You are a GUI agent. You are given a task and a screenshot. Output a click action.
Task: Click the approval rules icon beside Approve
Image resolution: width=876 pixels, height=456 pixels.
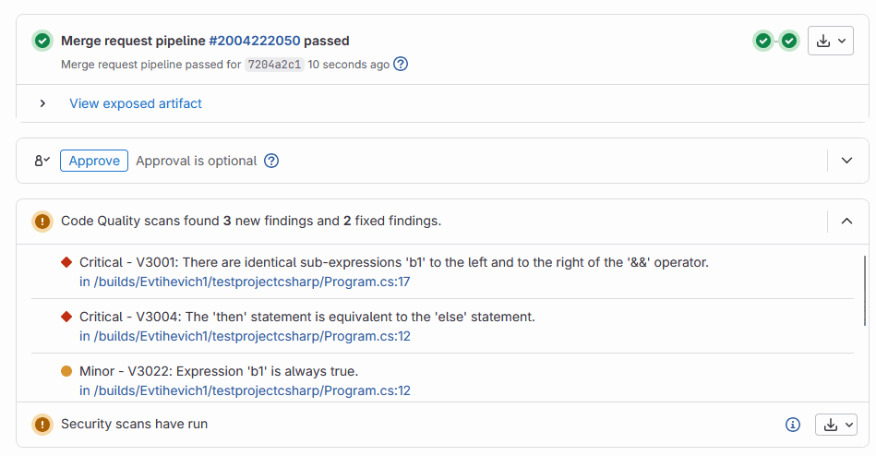[x=42, y=161]
